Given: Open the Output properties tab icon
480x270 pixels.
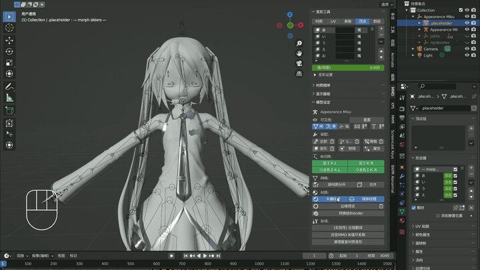Looking at the screenshot, I should 402,118.
